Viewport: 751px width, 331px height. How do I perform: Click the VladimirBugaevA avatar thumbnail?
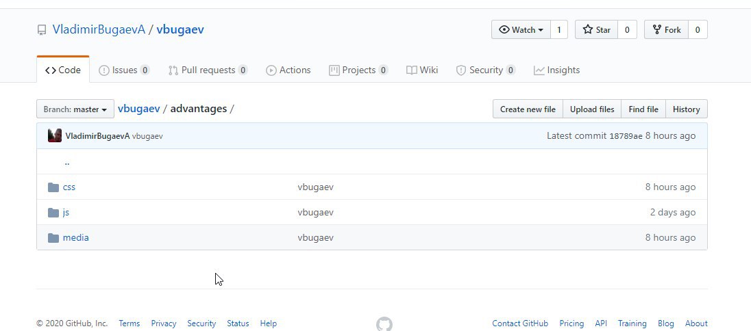click(55, 136)
